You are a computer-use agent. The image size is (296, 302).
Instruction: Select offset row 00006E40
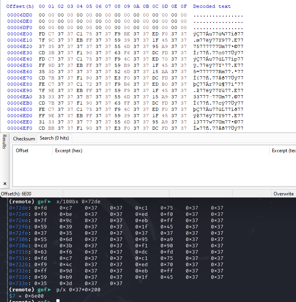coord(20,59)
